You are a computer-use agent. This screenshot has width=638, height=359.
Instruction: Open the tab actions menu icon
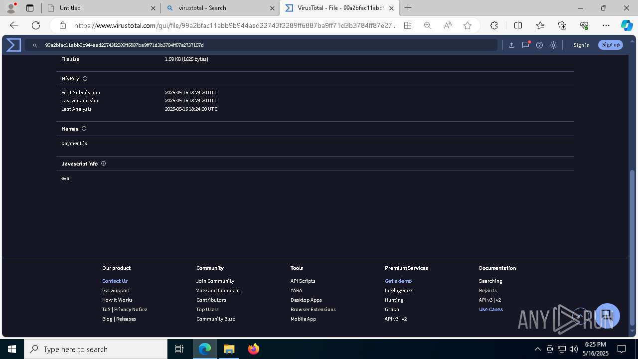tap(30, 8)
